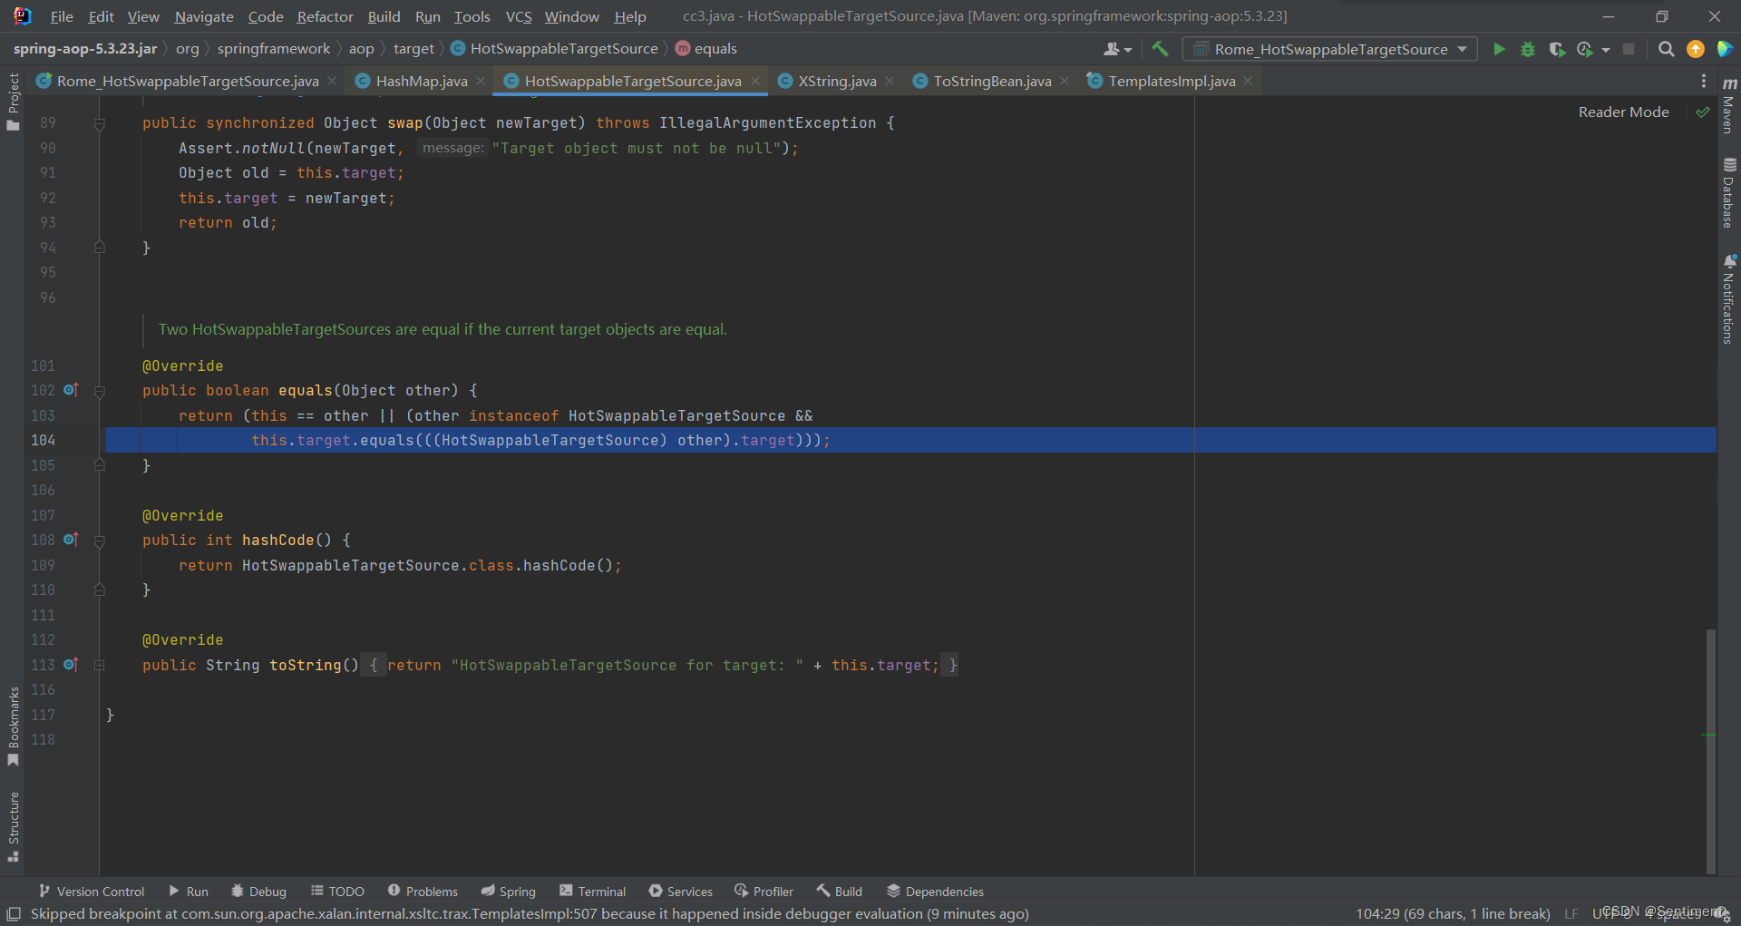Open the code-with-me user icon
The width and height of the screenshot is (1741, 926).
pyautogui.click(x=1112, y=49)
